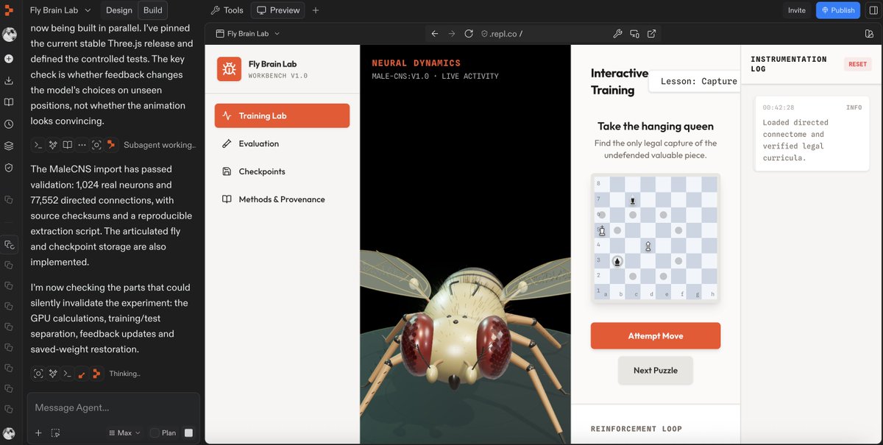Image resolution: width=883 pixels, height=445 pixels.
Task: Open preview in a new tab
Action: click(651, 34)
